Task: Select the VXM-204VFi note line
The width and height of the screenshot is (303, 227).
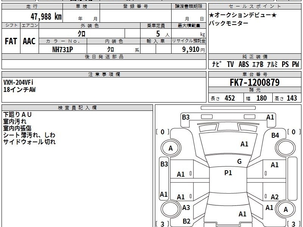Action: (18, 82)
